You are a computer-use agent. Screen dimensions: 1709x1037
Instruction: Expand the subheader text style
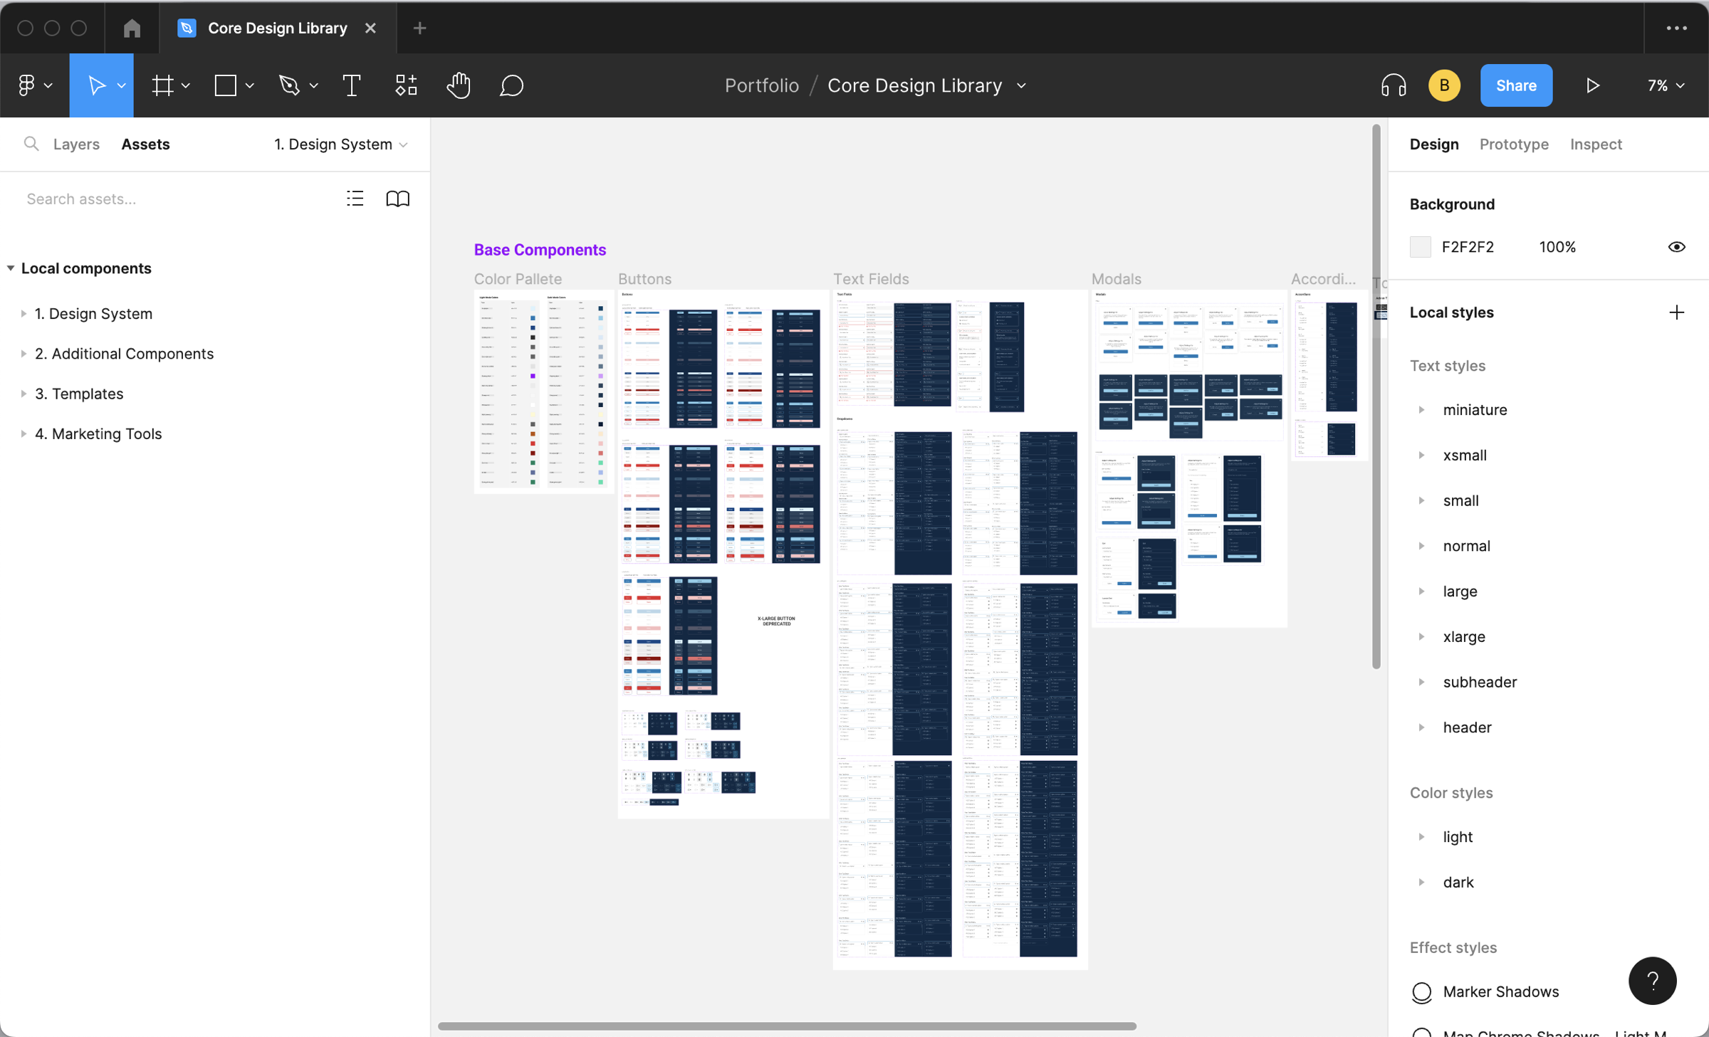pos(1421,682)
